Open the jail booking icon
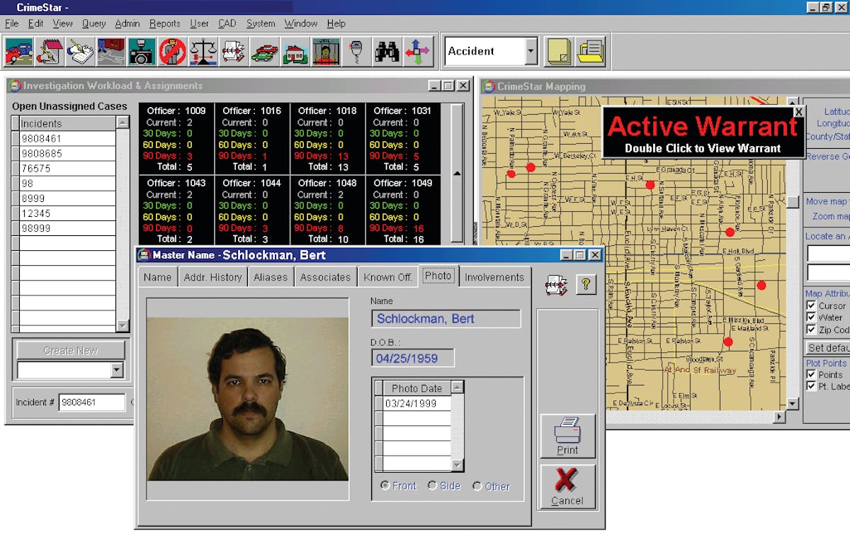This screenshot has height=540, width=850. [326, 51]
